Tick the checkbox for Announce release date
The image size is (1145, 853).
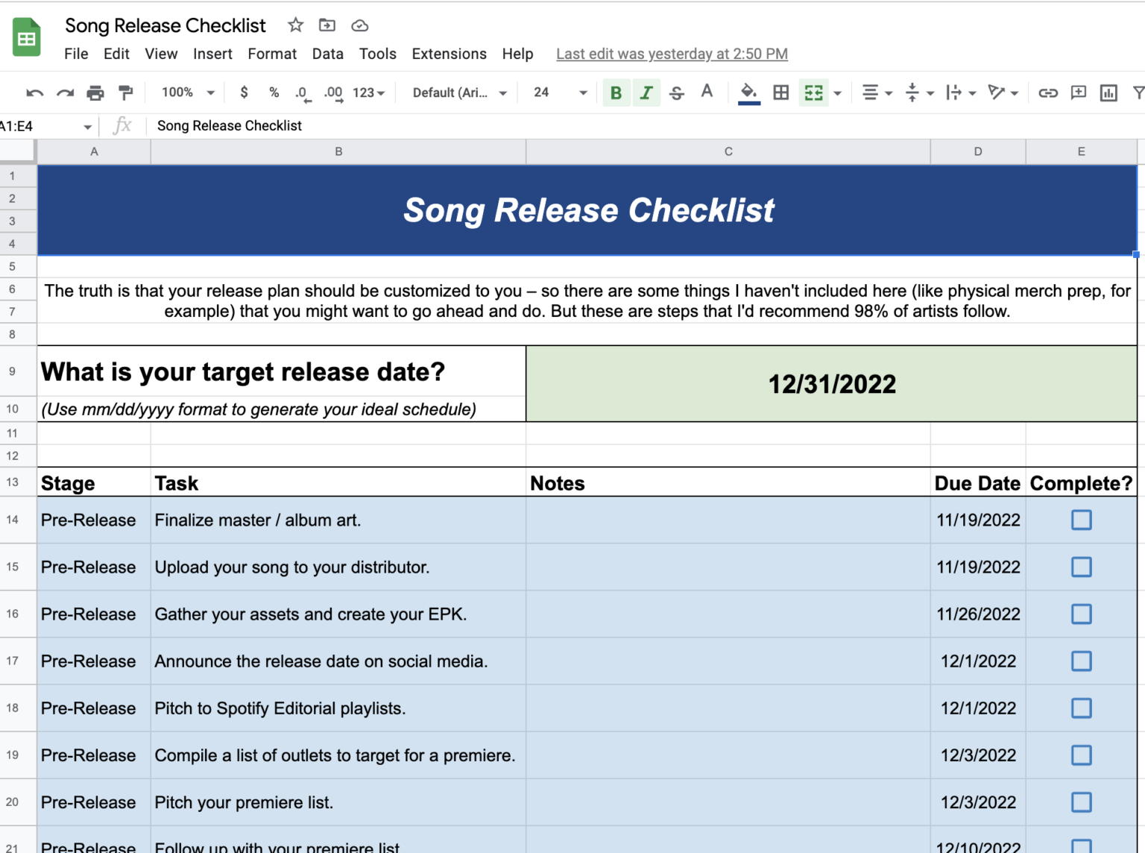coord(1081,661)
